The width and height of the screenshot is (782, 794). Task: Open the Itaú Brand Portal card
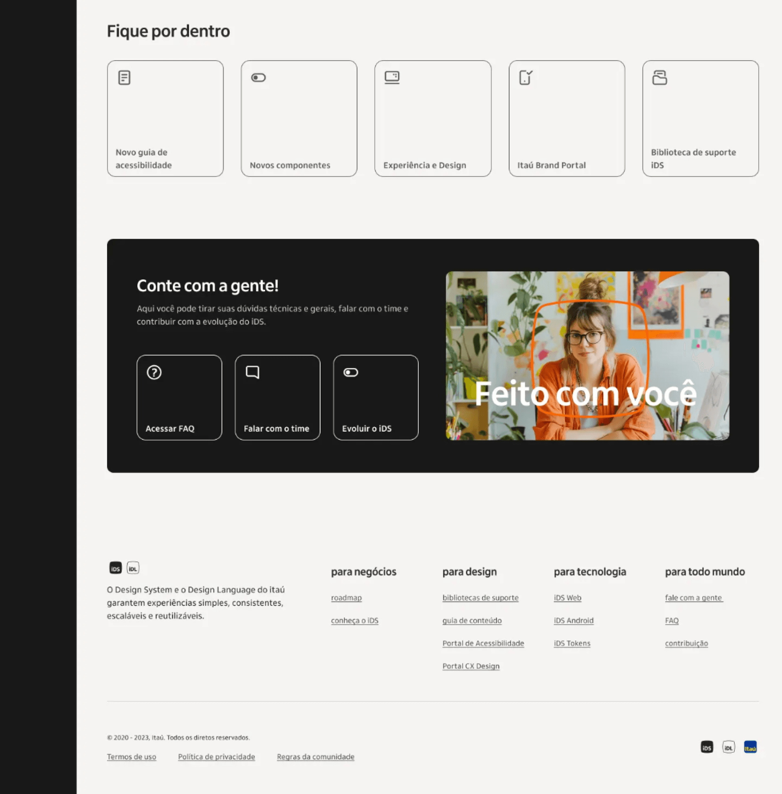click(567, 118)
